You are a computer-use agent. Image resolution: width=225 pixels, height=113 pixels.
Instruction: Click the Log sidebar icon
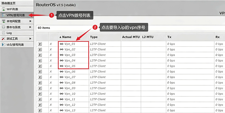coord(4,33)
